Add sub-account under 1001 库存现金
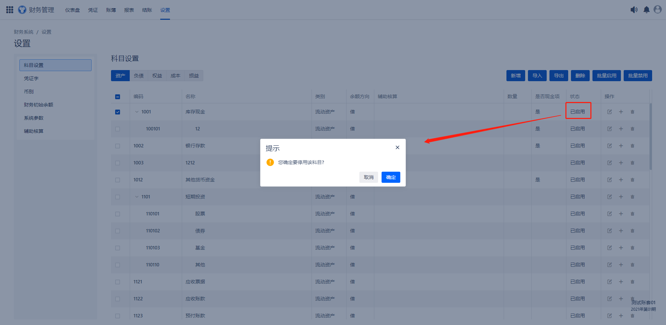 pyautogui.click(x=621, y=112)
